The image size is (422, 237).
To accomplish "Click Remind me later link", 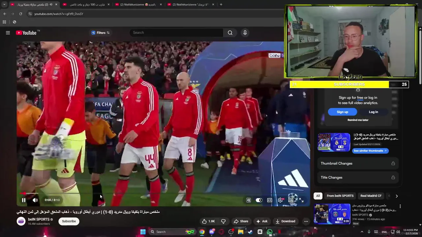I will pos(358,120).
